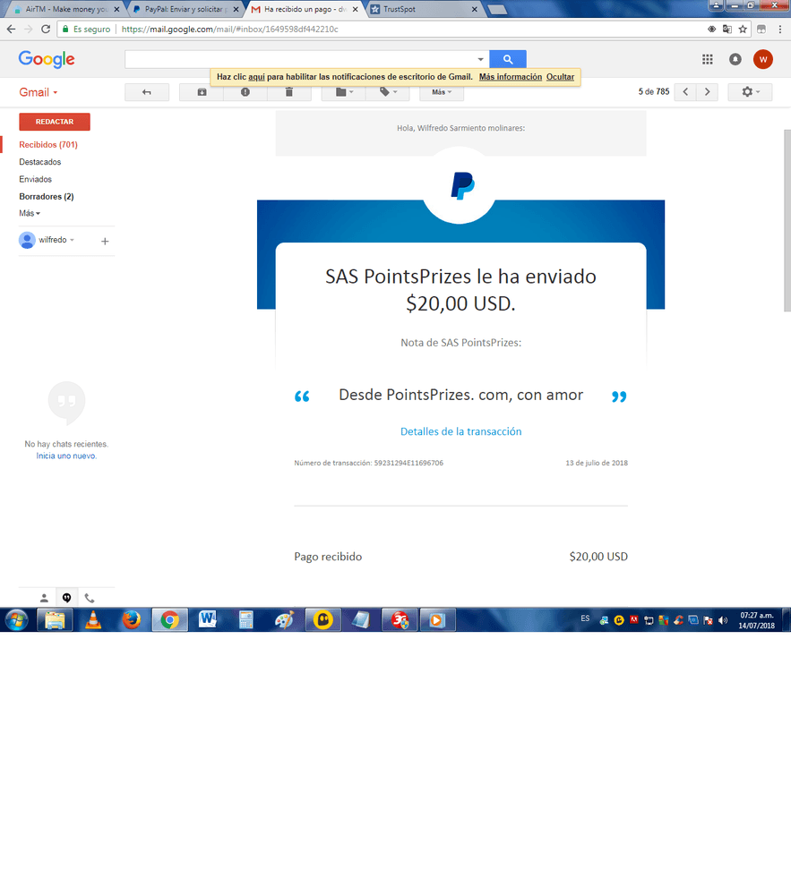Reload the page
Image resolution: width=791 pixels, height=895 pixels.
(46, 30)
